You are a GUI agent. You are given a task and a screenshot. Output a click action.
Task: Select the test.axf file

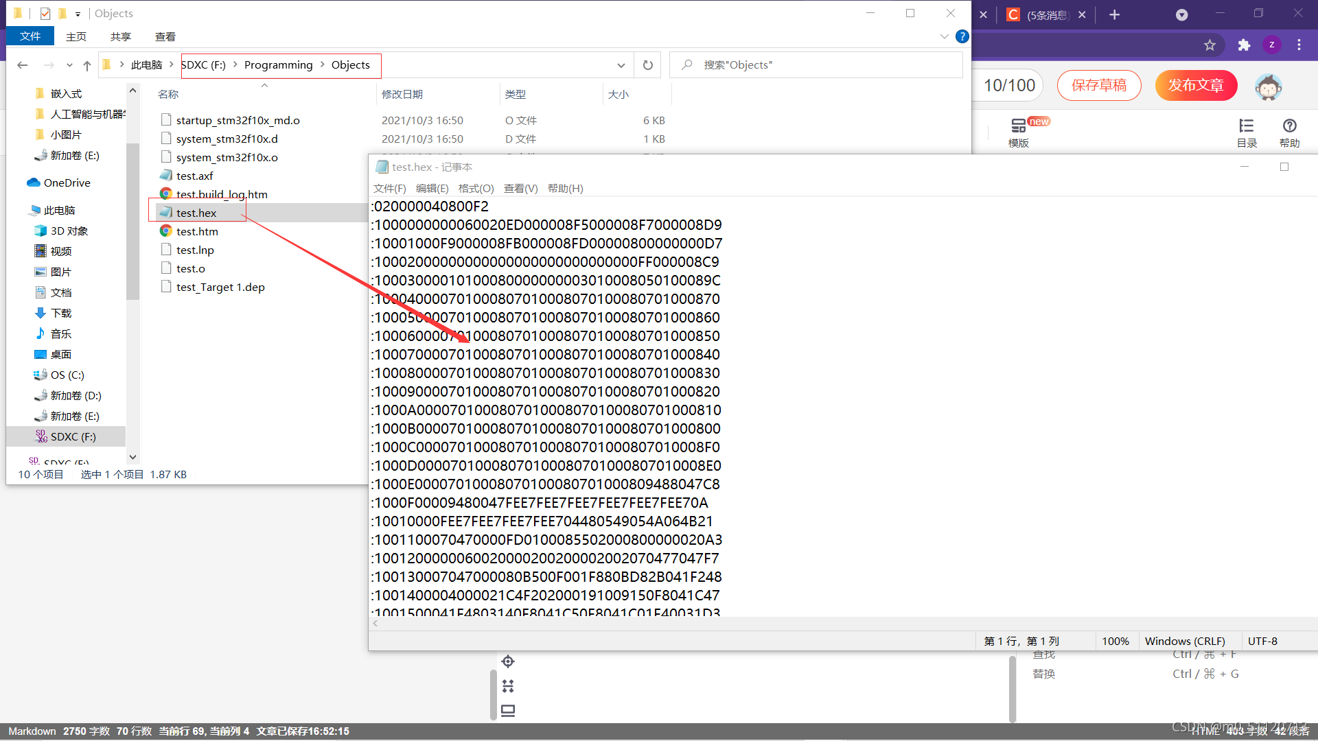[x=195, y=176]
